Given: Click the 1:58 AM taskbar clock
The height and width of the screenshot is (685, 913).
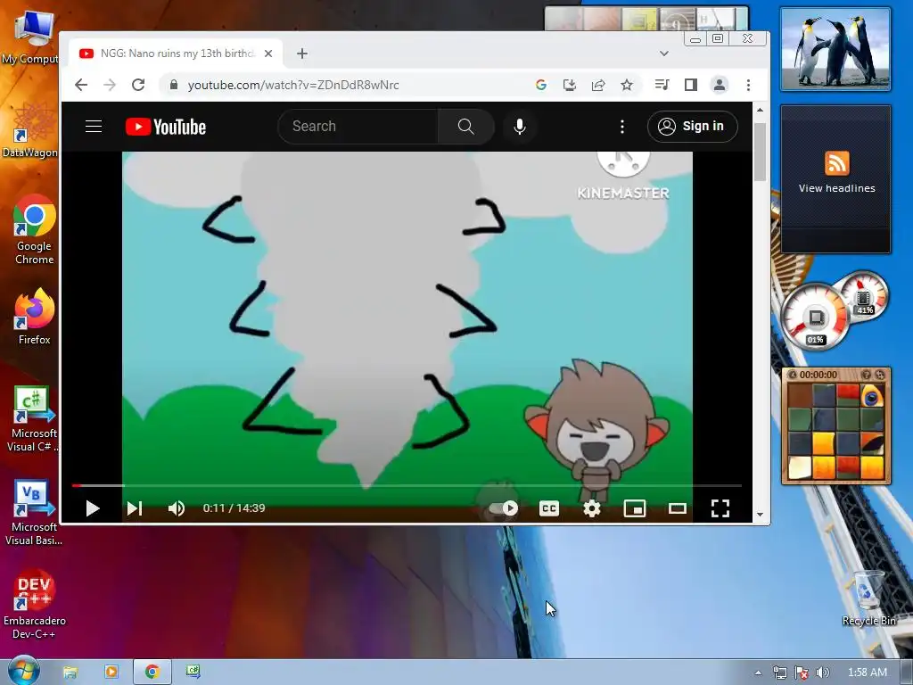Looking at the screenshot, I should point(867,673).
